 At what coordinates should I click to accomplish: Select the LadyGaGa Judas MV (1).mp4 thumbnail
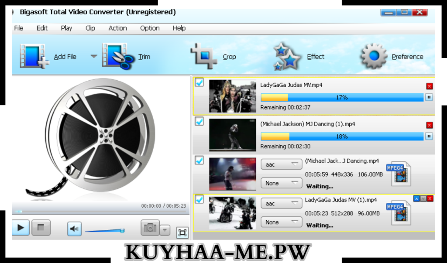click(x=233, y=213)
